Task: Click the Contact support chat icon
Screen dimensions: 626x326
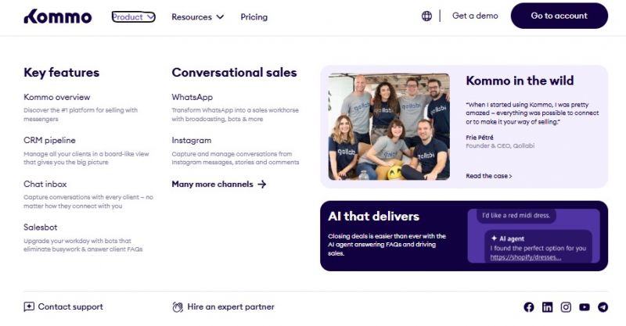Action: tap(29, 307)
